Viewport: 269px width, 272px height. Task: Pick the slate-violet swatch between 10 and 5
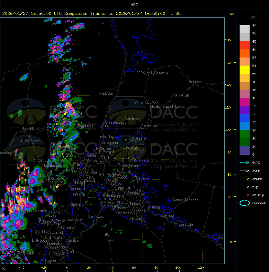[x=244, y=151]
